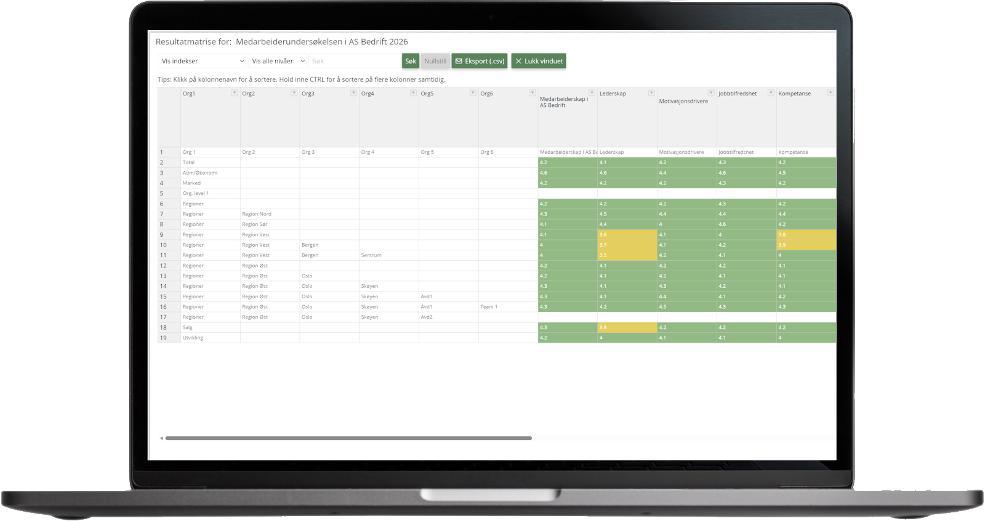Open the 'Vis alle nivåer' dropdown
Viewport: 985px width, 521px height.
coord(278,61)
